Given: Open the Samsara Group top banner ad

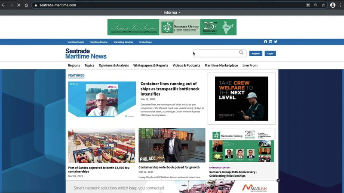Looking at the screenshot, I should coord(172,27).
